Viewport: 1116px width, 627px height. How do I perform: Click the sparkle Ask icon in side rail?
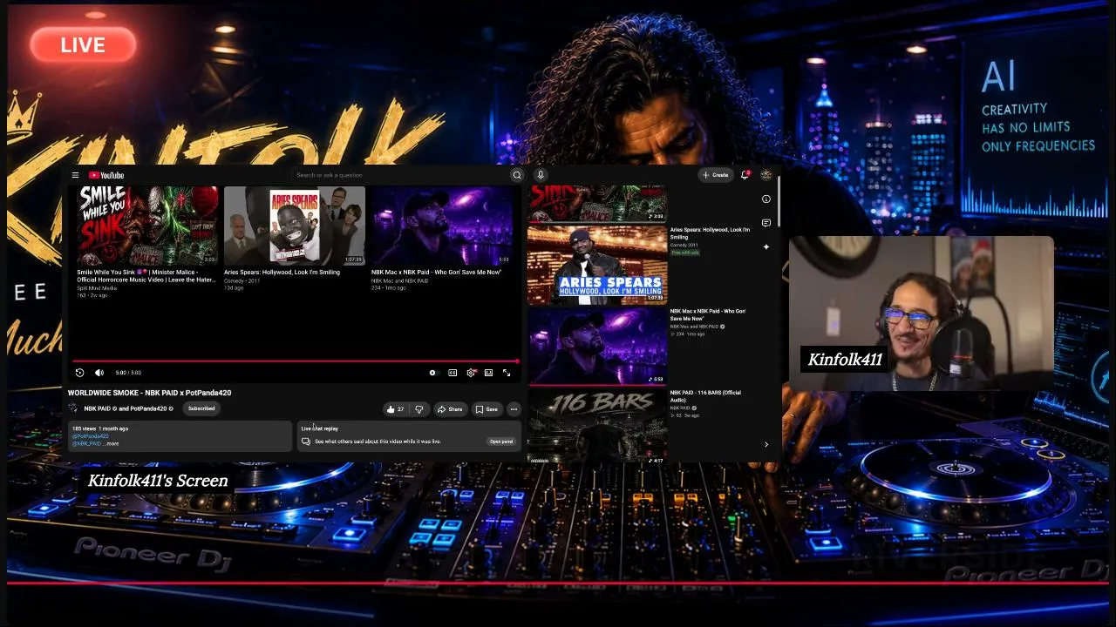point(766,247)
